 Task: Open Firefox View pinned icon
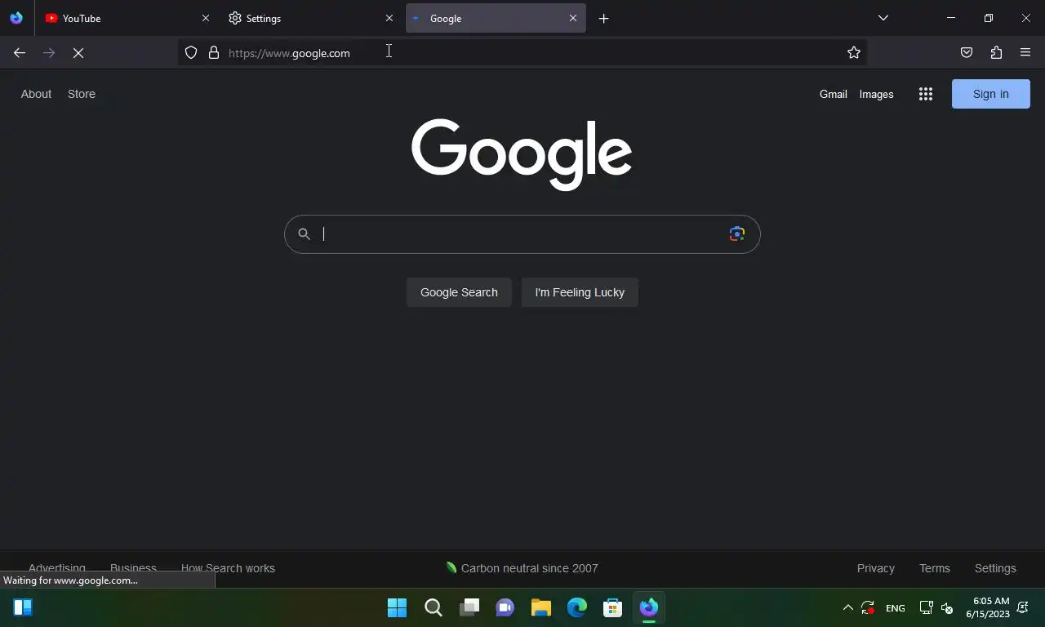point(16,18)
